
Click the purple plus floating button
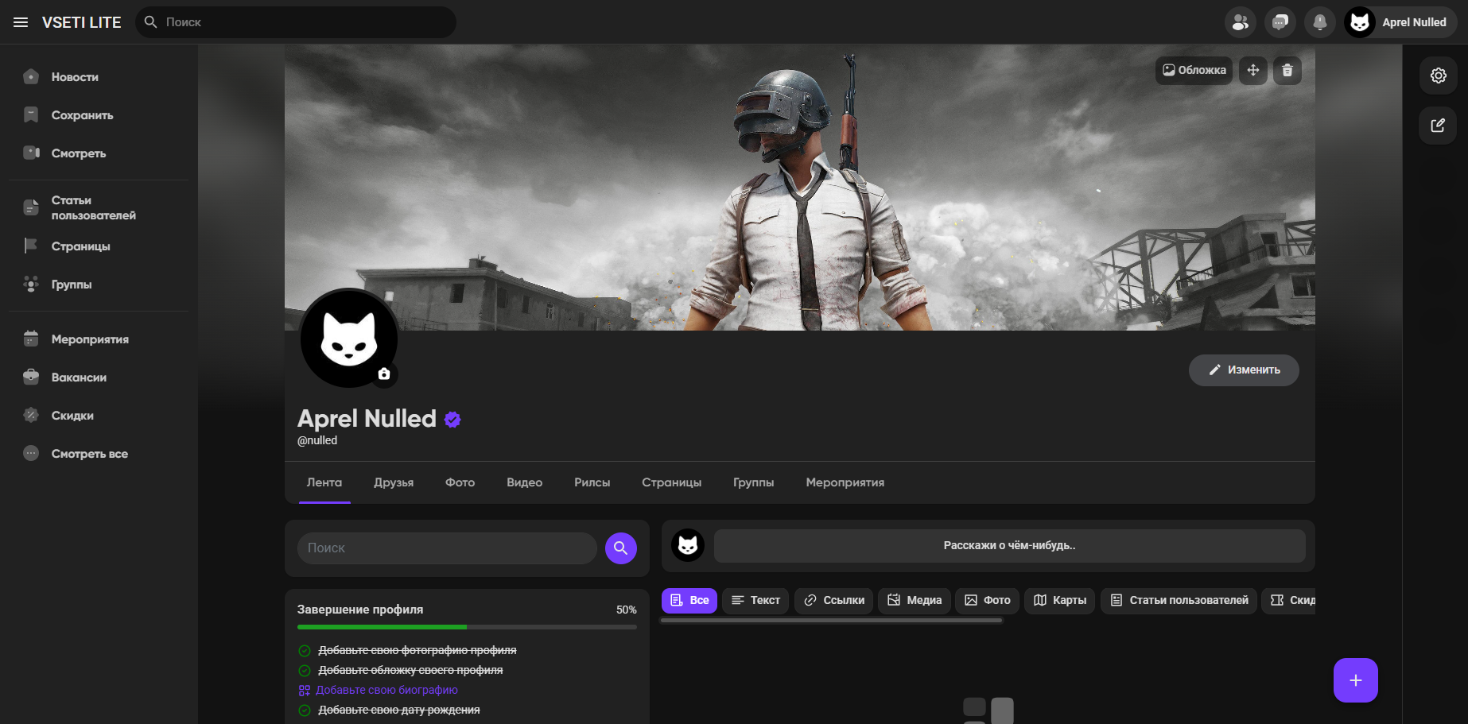point(1356,680)
